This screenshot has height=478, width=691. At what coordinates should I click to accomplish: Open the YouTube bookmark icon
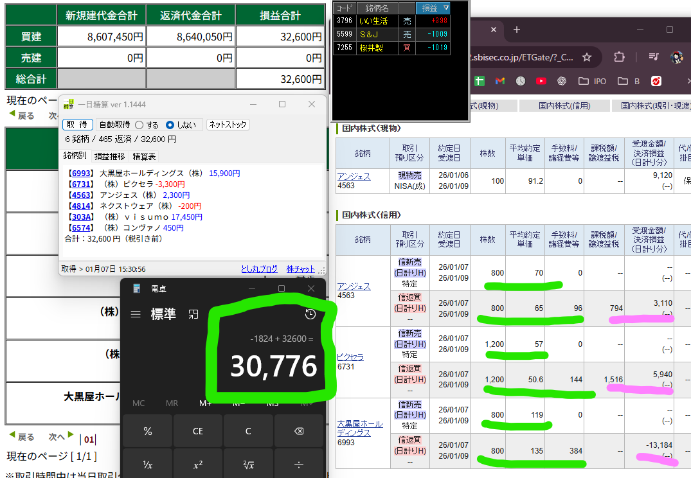pyautogui.click(x=541, y=81)
